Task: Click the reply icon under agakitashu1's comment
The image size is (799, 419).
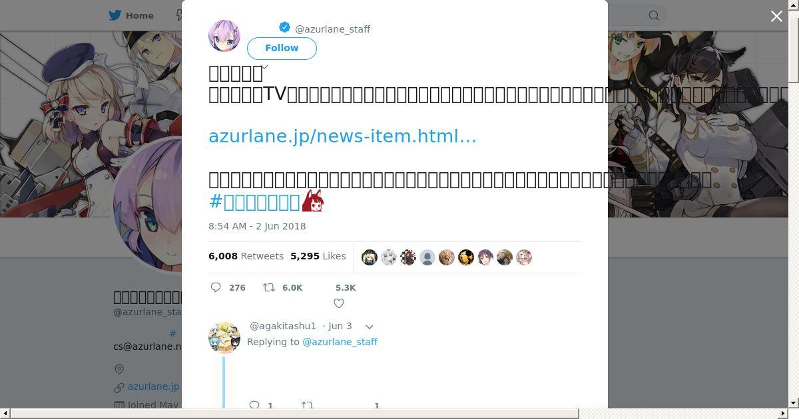Action: (254, 405)
